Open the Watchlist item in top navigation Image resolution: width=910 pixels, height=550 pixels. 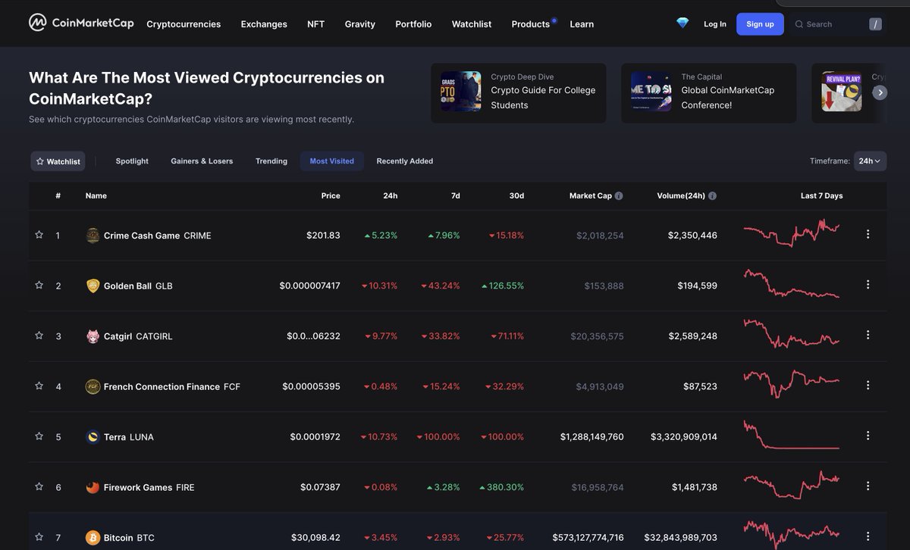472,24
